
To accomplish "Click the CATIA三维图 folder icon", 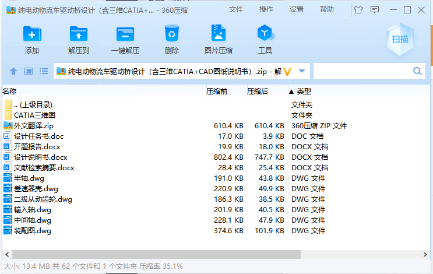I will click(x=8, y=115).
